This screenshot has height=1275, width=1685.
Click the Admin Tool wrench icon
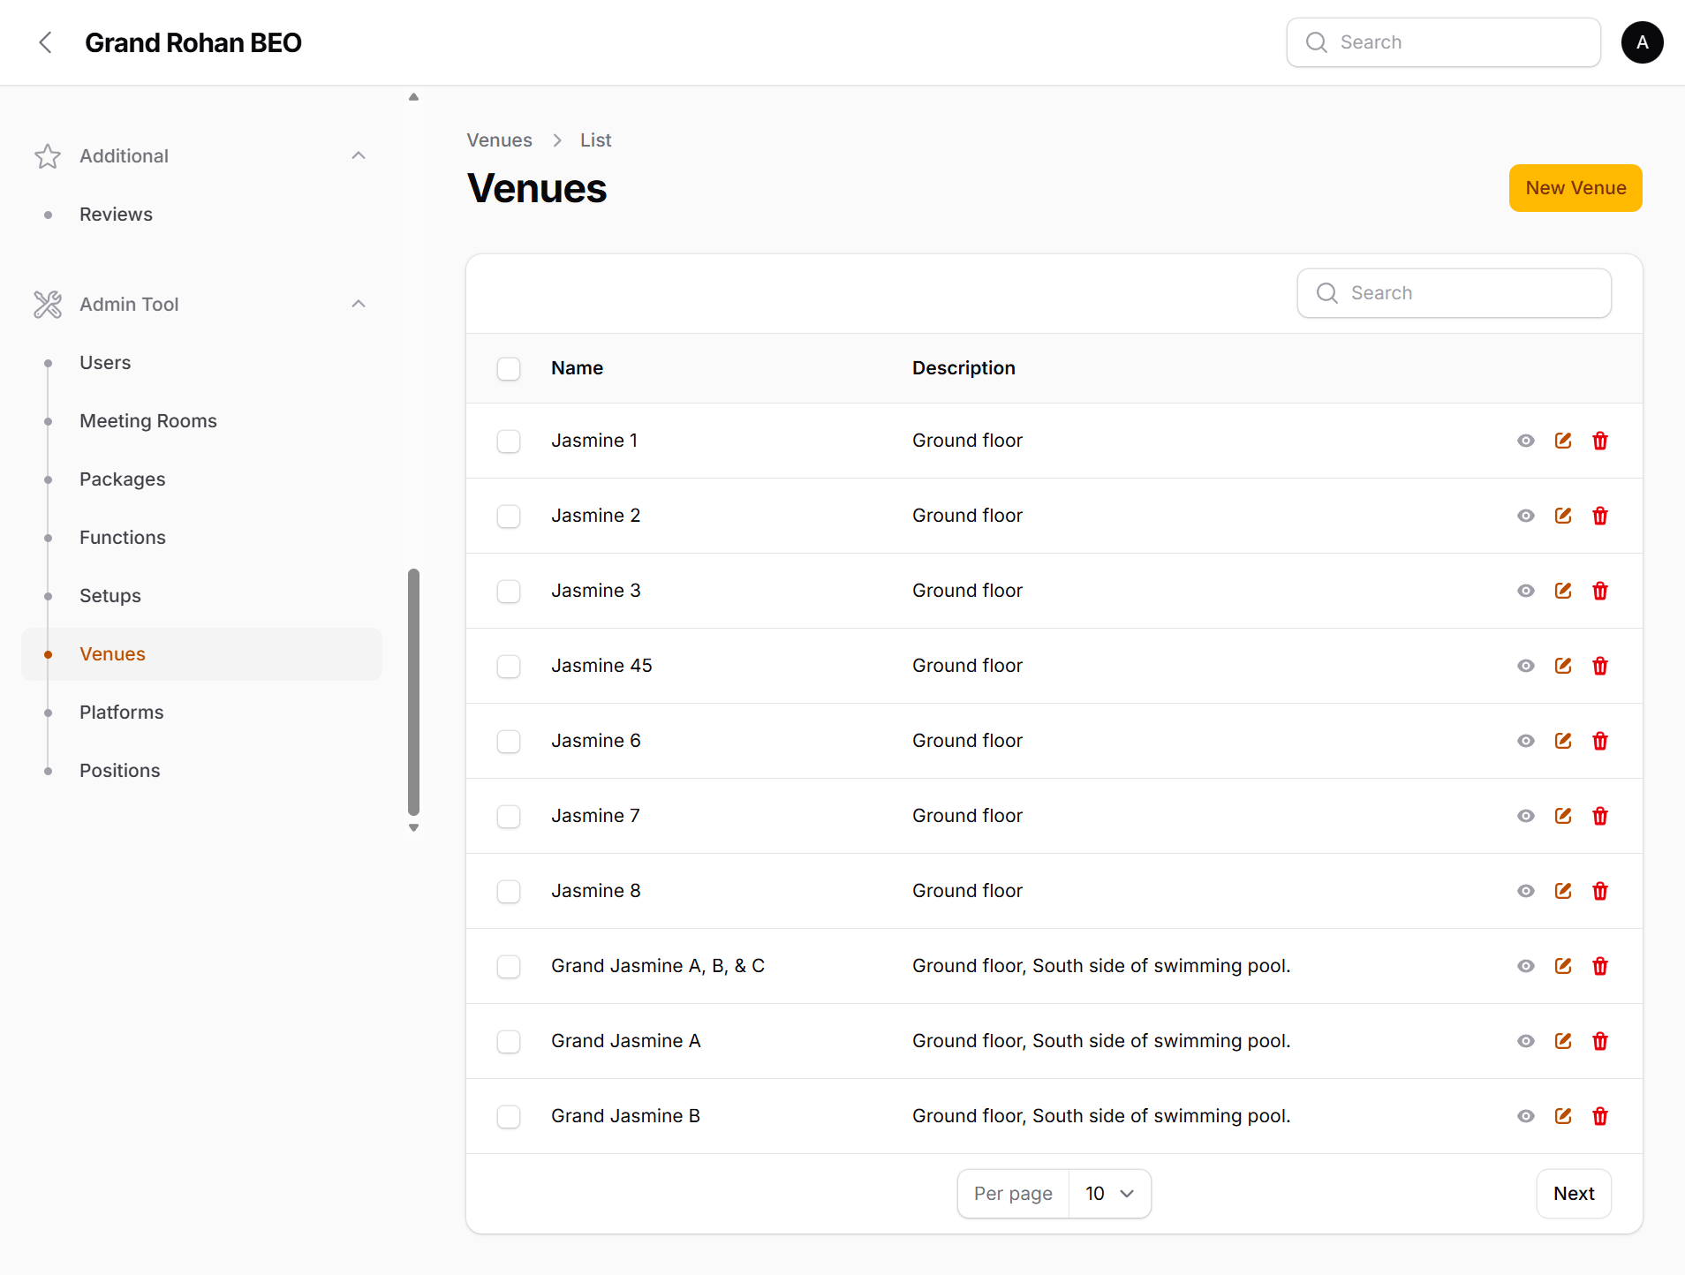[x=48, y=305]
